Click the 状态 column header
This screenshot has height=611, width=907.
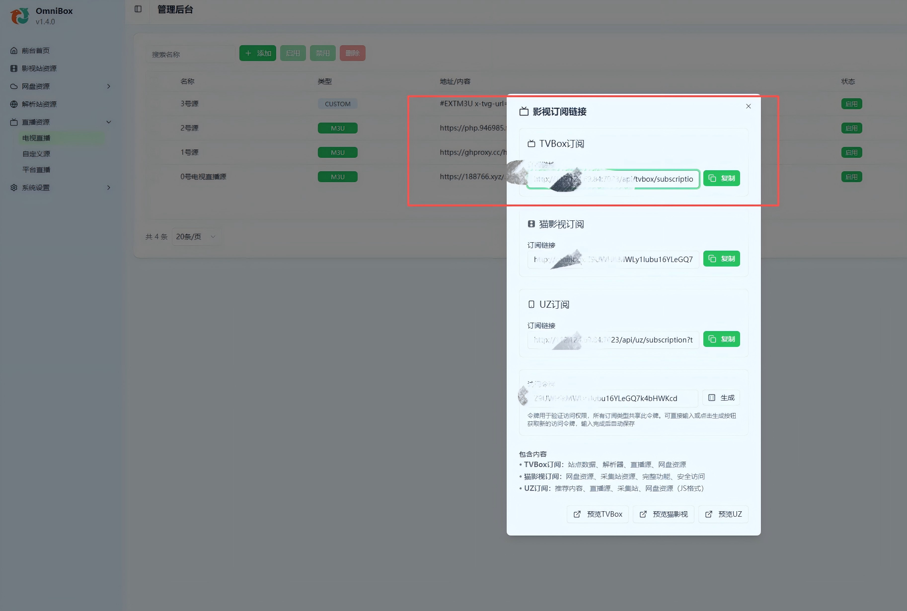pyautogui.click(x=848, y=81)
